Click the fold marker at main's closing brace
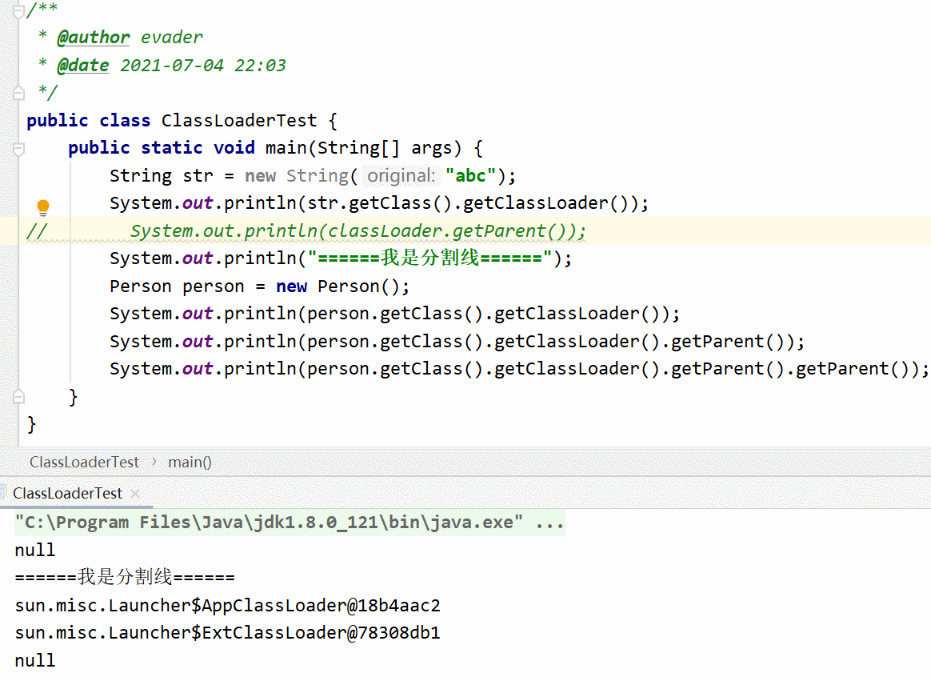The height and width of the screenshot is (681, 931). pos(18,396)
